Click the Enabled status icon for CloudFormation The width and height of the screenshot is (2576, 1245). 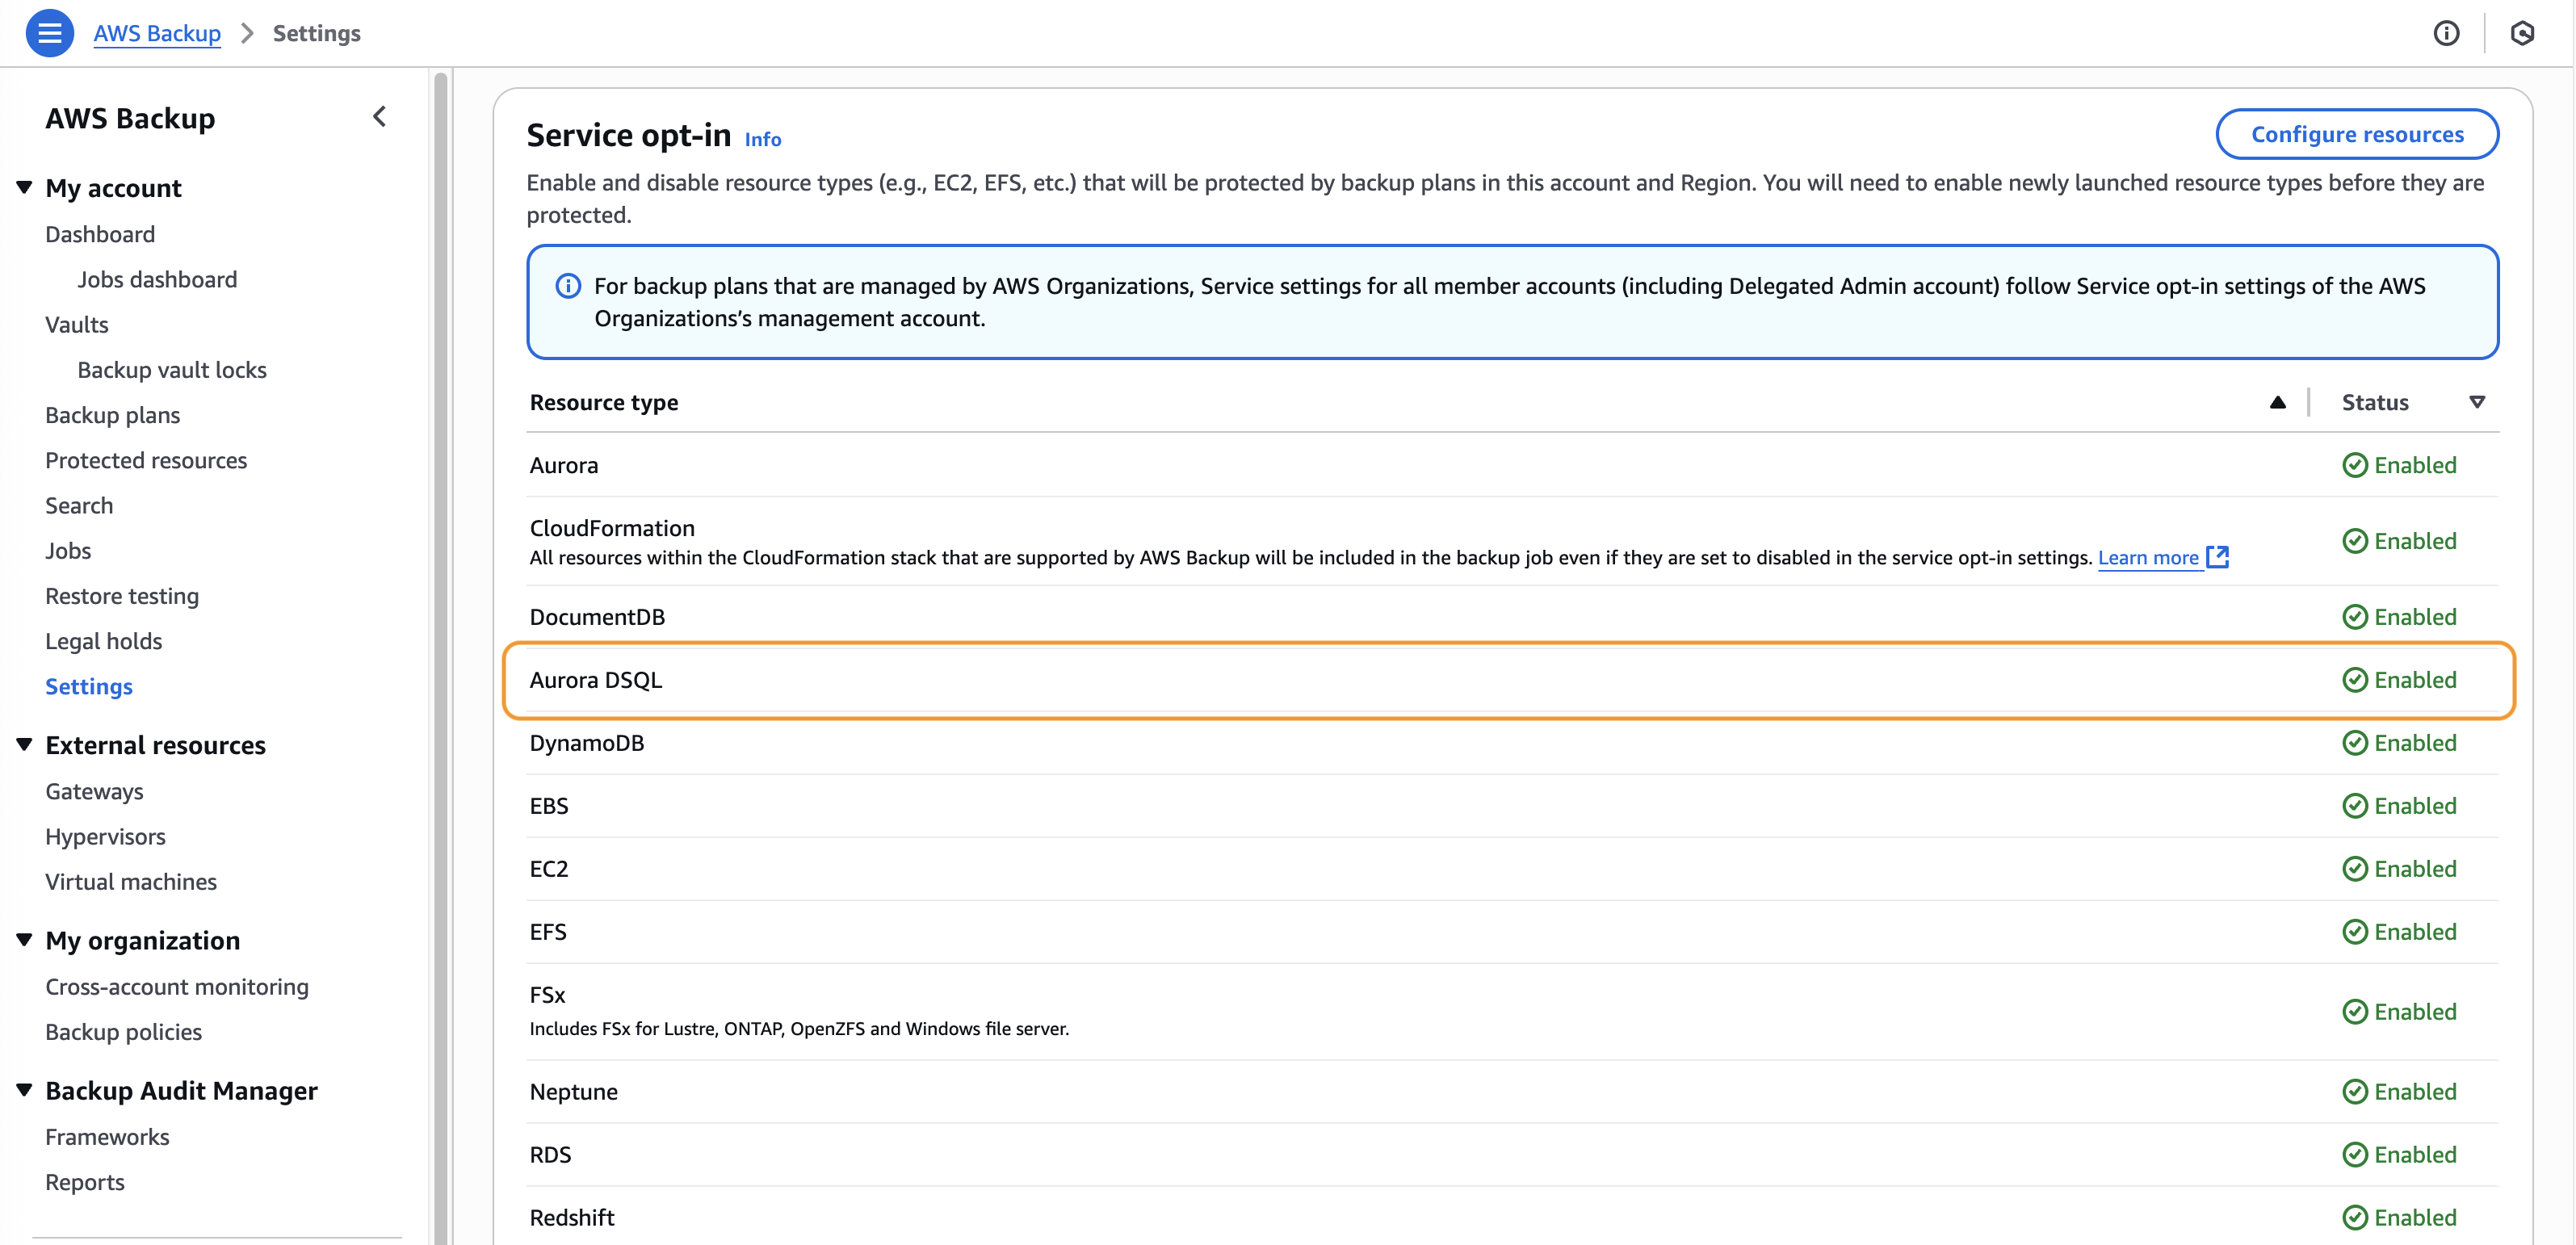pyautogui.click(x=2356, y=540)
